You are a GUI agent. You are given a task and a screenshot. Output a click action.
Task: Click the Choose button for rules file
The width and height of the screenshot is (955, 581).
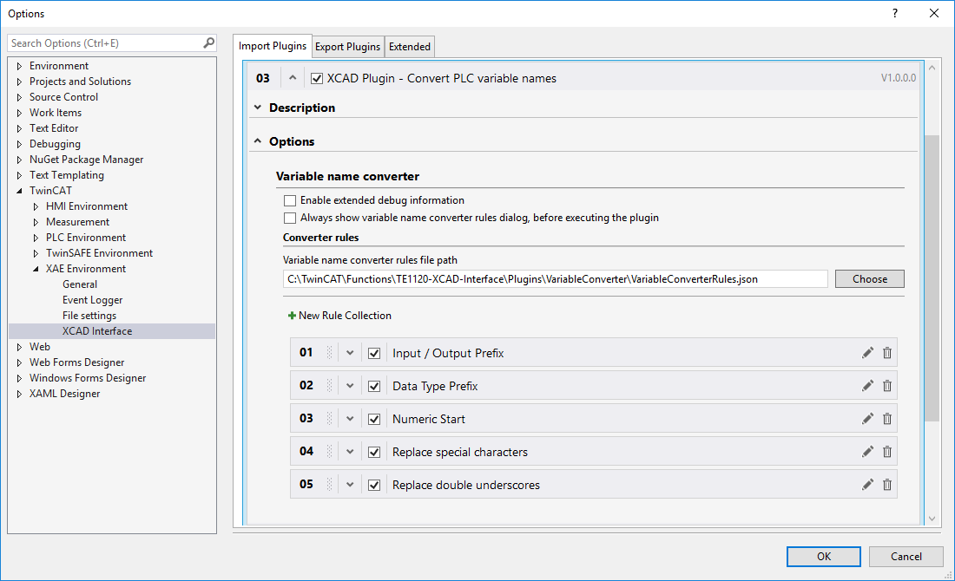869,278
